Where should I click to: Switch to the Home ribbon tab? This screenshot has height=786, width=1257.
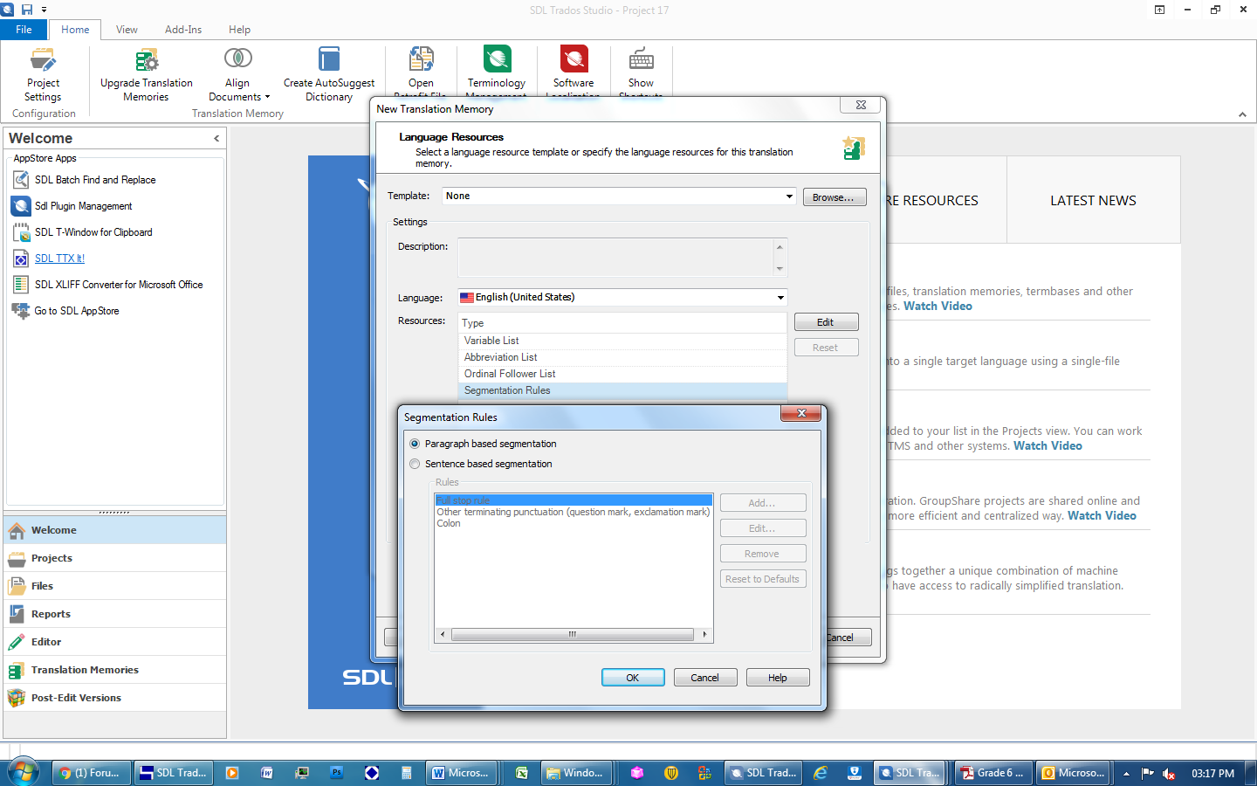75,30
